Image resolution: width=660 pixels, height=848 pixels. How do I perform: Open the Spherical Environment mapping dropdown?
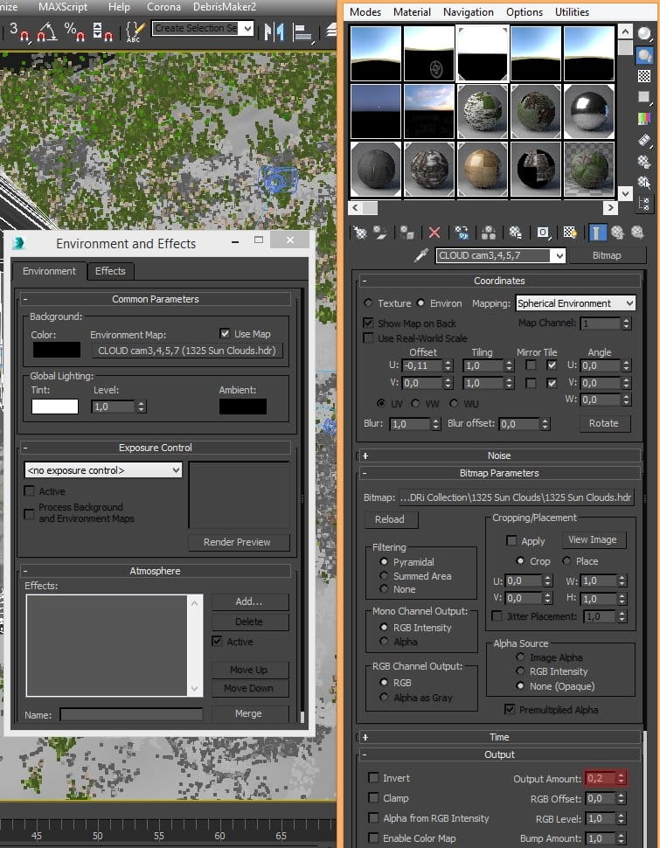575,303
